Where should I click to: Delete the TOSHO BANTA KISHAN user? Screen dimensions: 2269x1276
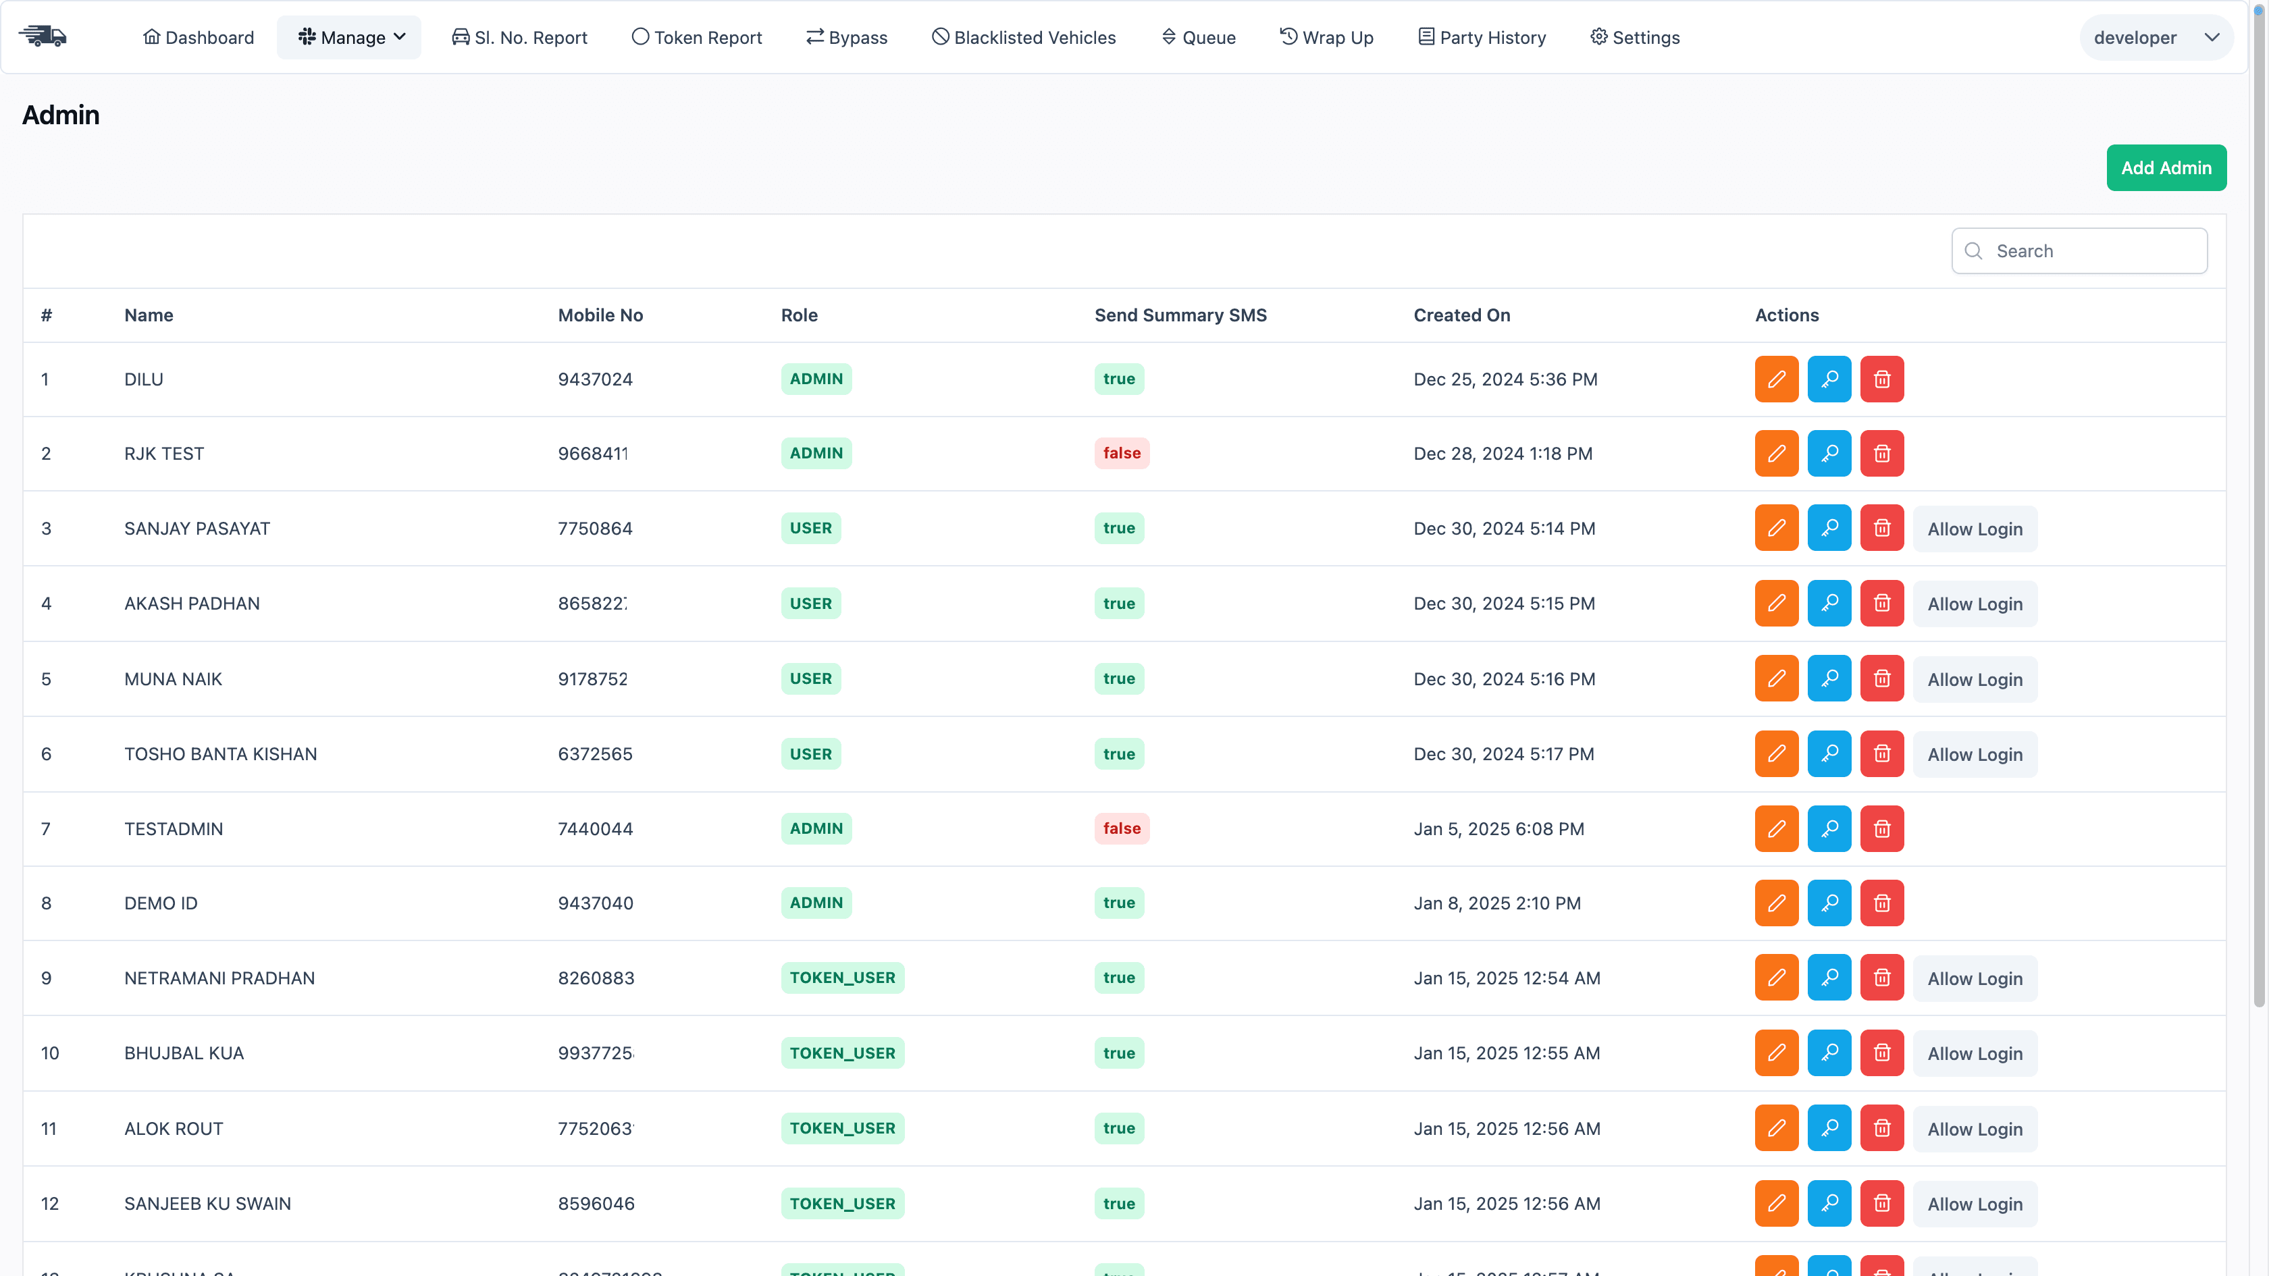pyautogui.click(x=1881, y=754)
